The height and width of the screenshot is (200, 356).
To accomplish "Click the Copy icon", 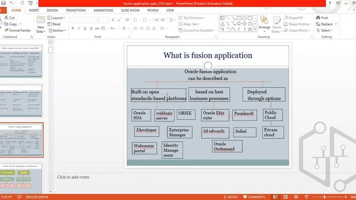I will tap(6, 24).
